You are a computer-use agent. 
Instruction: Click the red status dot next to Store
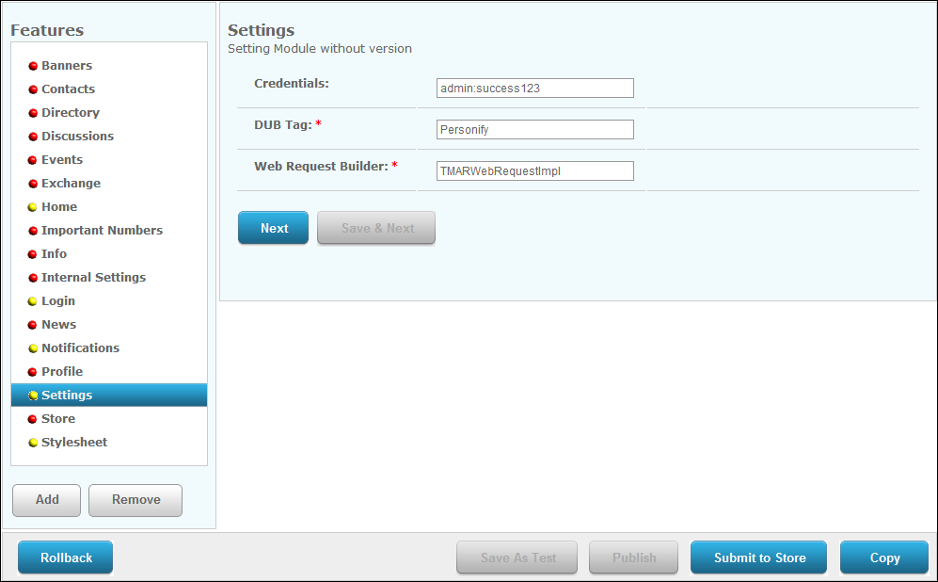point(33,419)
